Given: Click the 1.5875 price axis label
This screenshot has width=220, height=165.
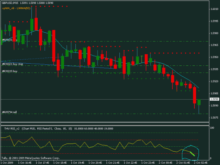Looking at the screenshot, I should 214,118.
